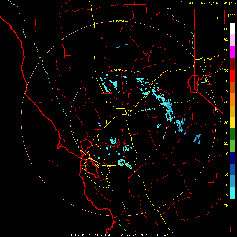Click the '26' legend value
This screenshot has width=237, height=237.
coord(226,133)
